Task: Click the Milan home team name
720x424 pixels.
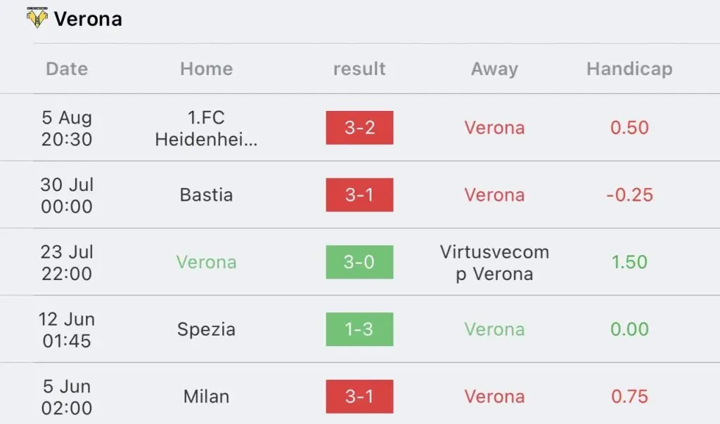Action: click(206, 397)
